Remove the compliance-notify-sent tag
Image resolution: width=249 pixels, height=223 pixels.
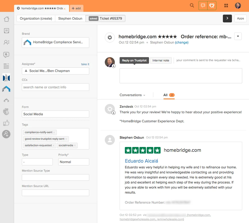tap(54, 132)
